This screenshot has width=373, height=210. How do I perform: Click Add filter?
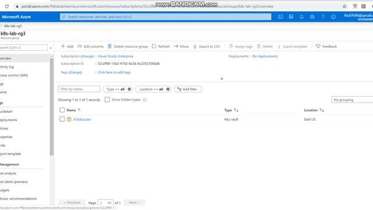(x=188, y=89)
